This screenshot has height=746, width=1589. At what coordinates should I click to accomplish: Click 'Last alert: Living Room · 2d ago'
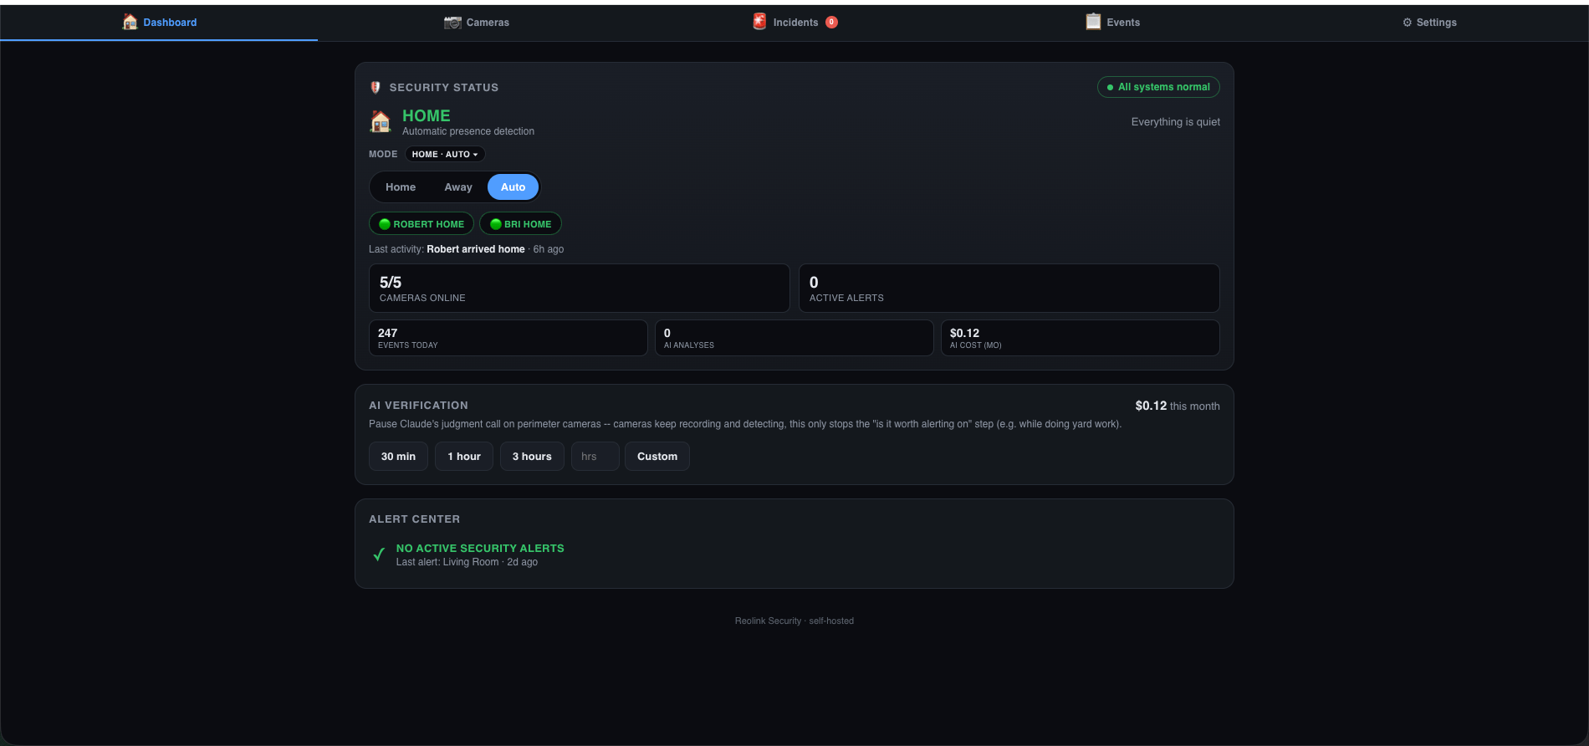[x=467, y=562]
